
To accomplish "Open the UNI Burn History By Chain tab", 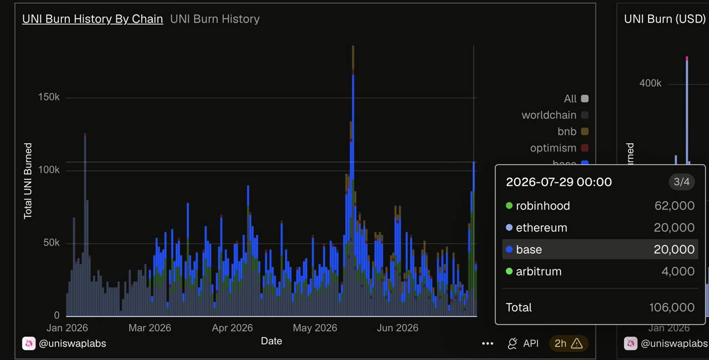I will 93,19.
